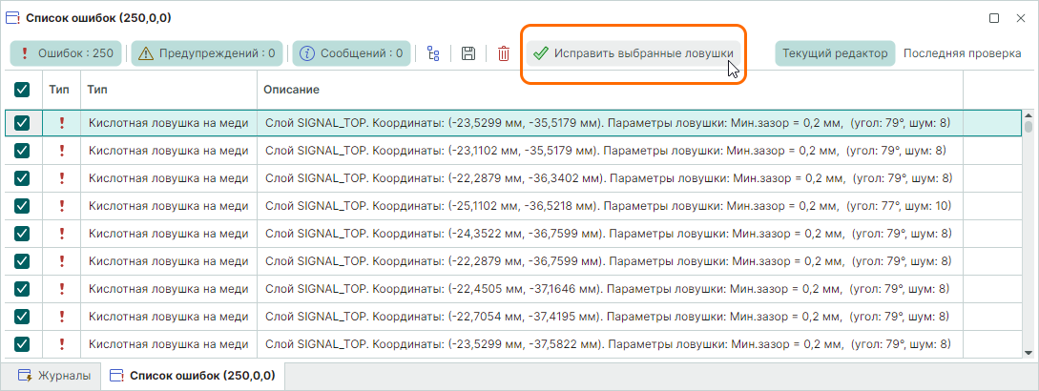Click the group errors tree icon
Screen dimensions: 1039x391
click(434, 53)
